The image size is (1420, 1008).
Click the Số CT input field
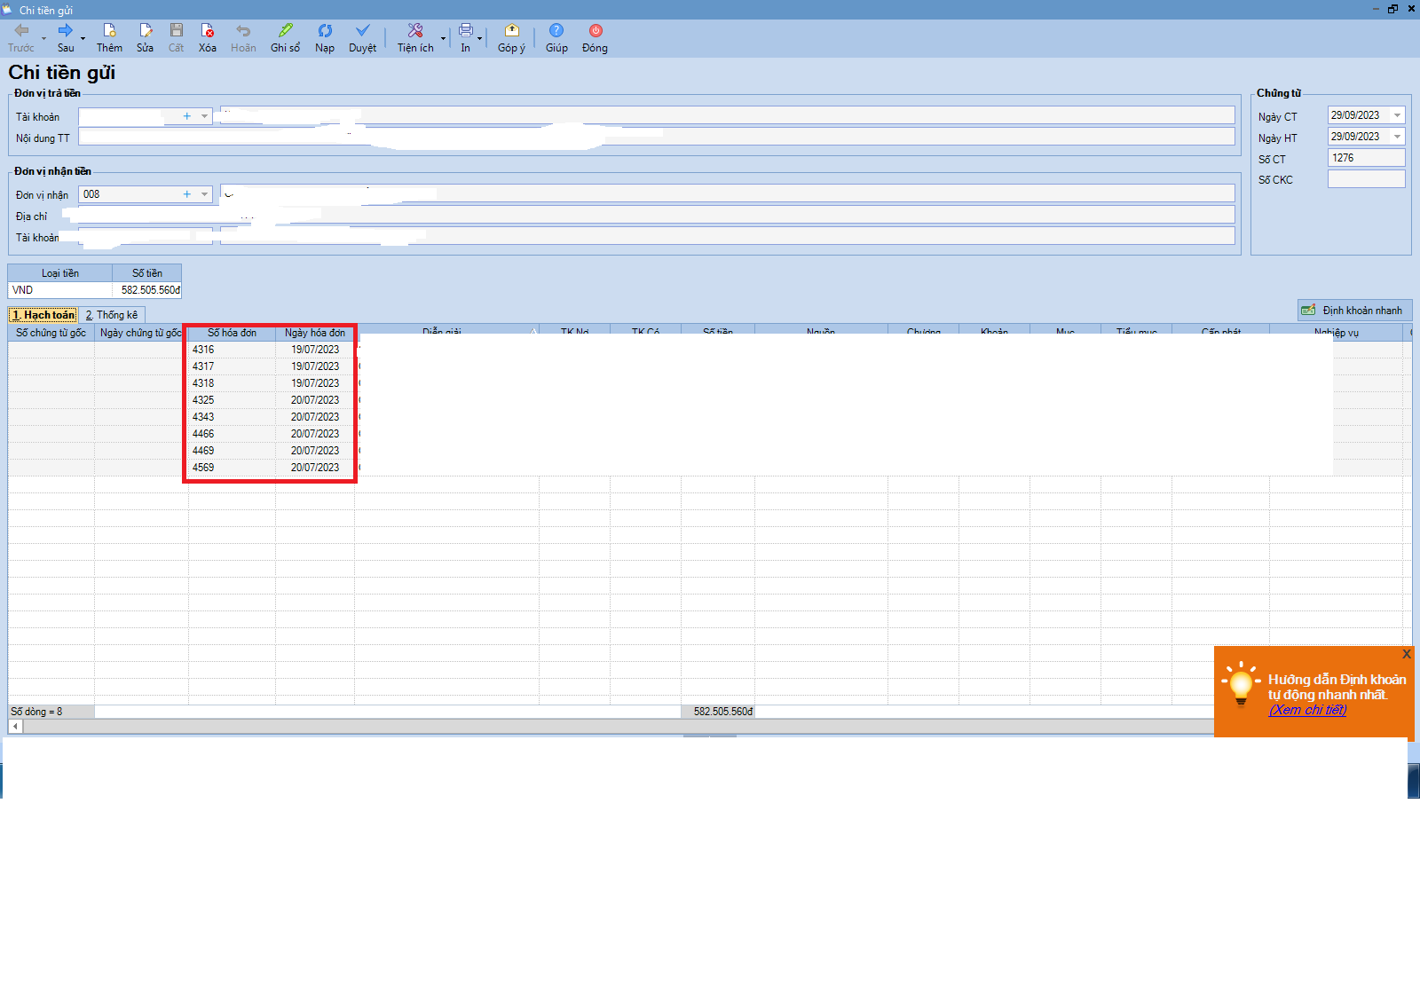pyautogui.click(x=1366, y=158)
